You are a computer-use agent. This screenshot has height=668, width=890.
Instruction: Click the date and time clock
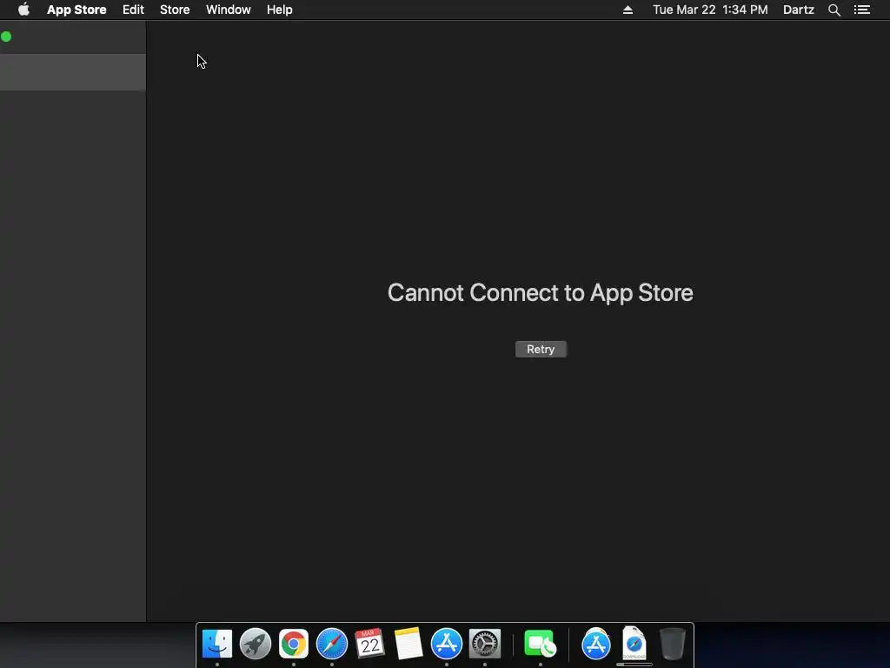710,10
